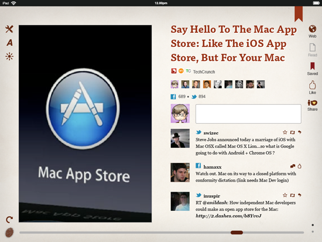Click the article progress slider handle

(x=237, y=233)
